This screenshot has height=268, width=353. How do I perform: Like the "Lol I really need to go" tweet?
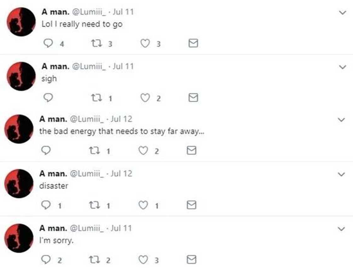[145, 44]
